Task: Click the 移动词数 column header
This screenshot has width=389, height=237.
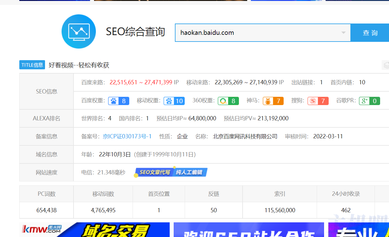Action: point(103,194)
